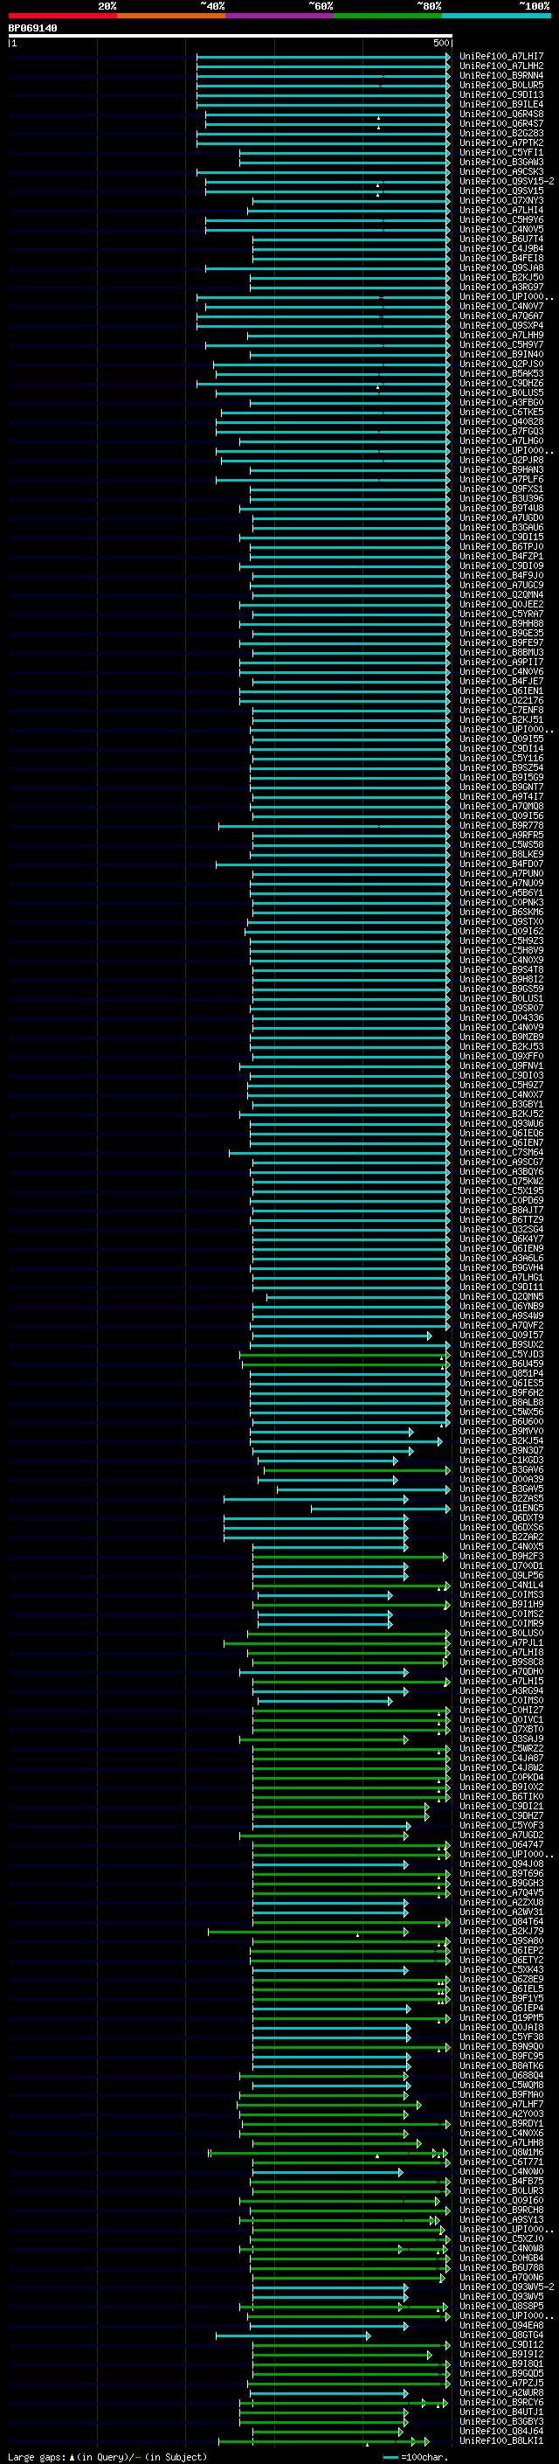Select hit label UniRef100_C5YFI1
The height and width of the screenshot is (2464, 559).
pyautogui.click(x=500, y=152)
